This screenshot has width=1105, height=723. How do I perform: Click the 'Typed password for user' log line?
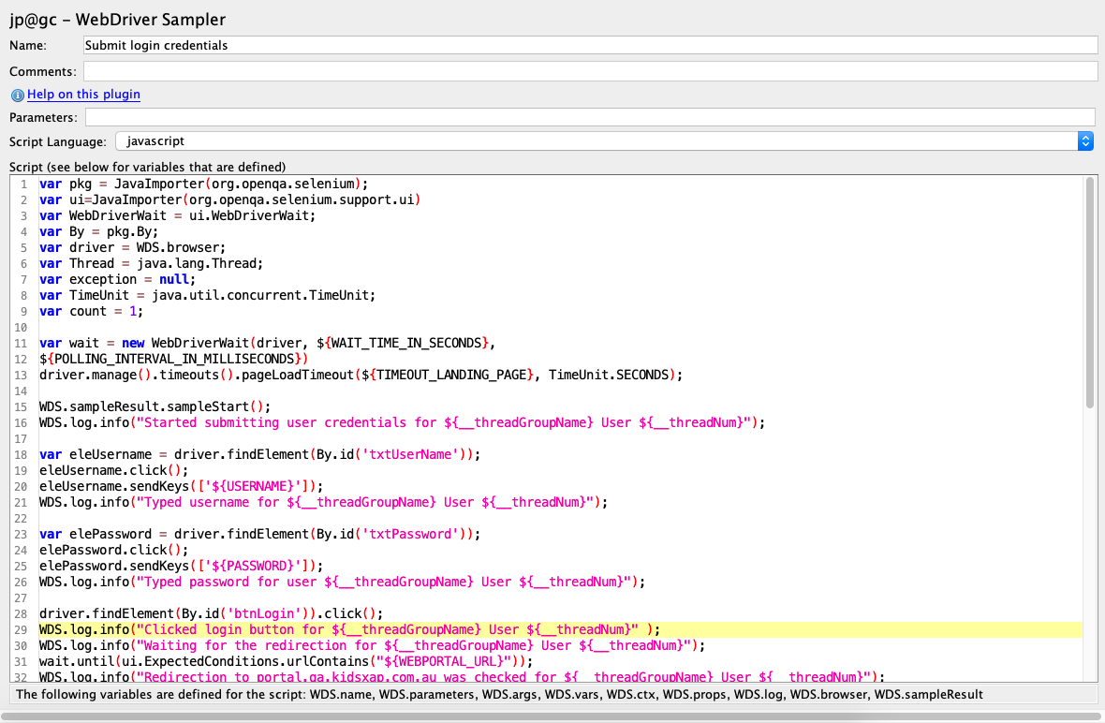pos(342,583)
